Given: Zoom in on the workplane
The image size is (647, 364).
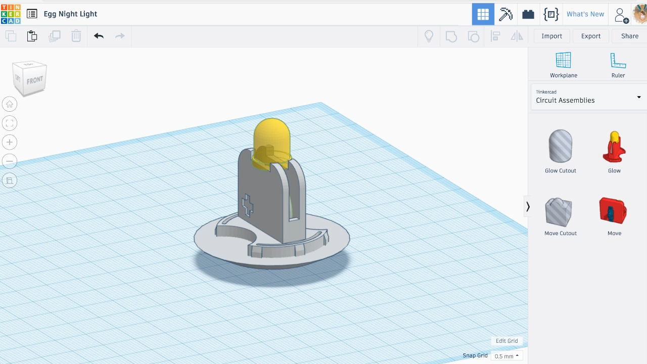Looking at the screenshot, I should tap(9, 142).
